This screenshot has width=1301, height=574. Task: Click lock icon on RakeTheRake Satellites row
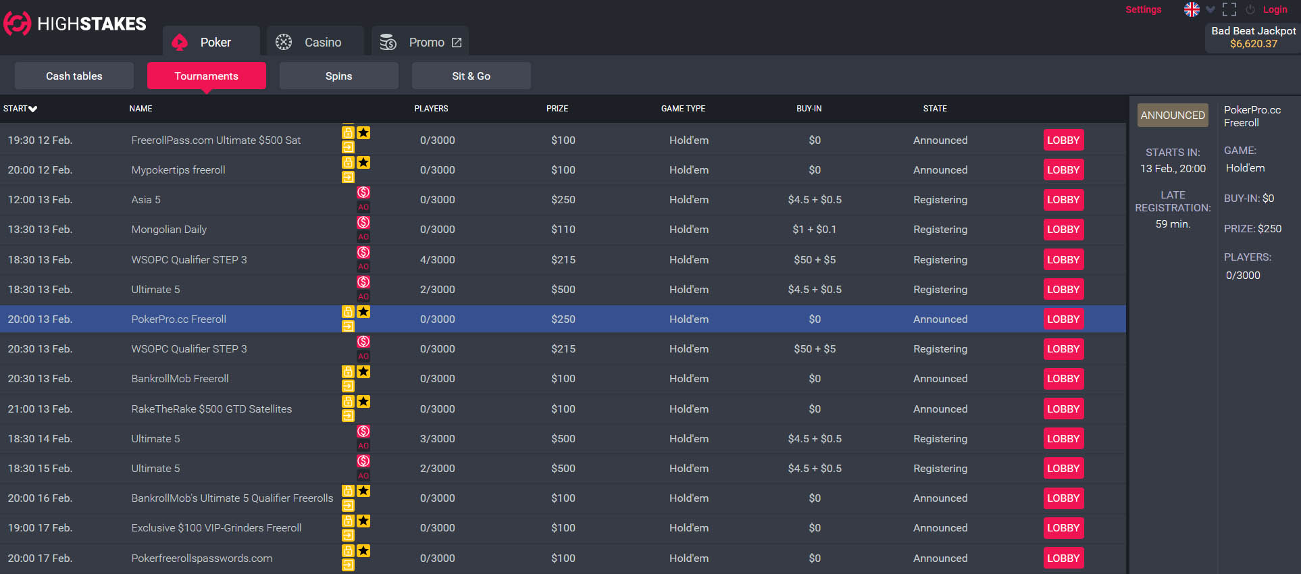[x=348, y=402]
